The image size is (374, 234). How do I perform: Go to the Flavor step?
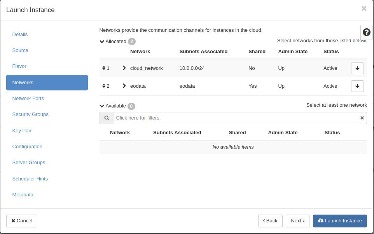(19, 66)
